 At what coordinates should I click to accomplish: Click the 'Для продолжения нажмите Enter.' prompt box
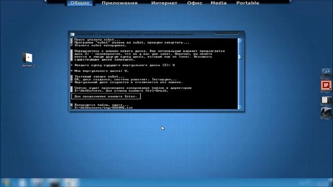tap(106, 96)
